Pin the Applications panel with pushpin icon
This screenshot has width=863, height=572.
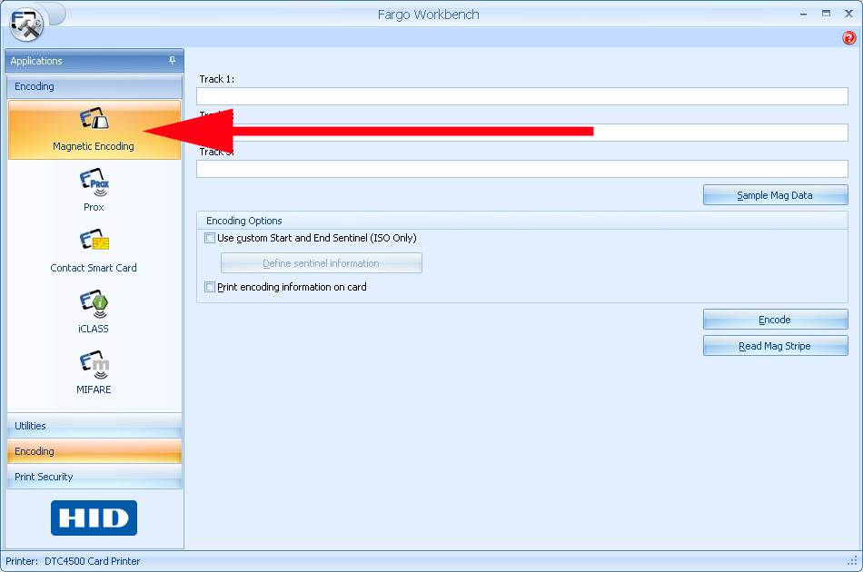pyautogui.click(x=173, y=61)
